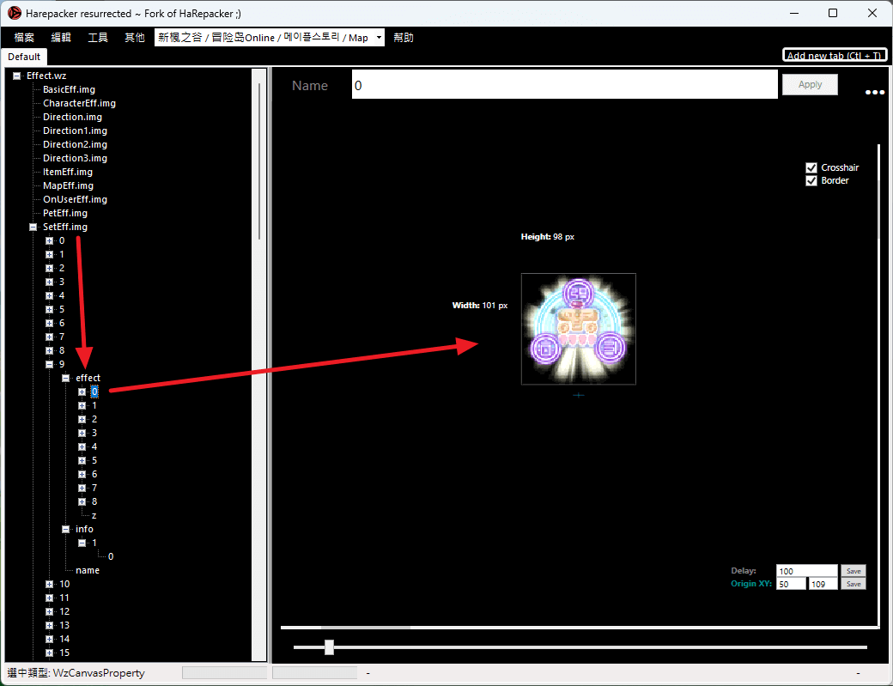Expand node 4 under SetEff.img
The width and height of the screenshot is (893, 686).
point(50,295)
